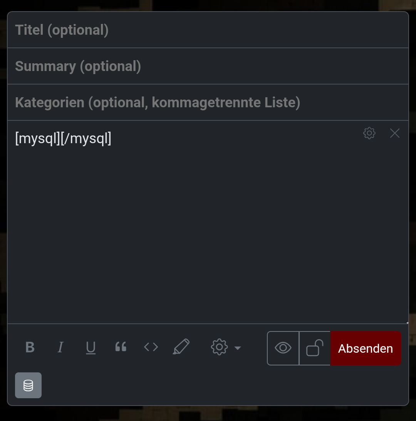Focus the Titel (optional) field
416x421 pixels.
[x=208, y=30]
